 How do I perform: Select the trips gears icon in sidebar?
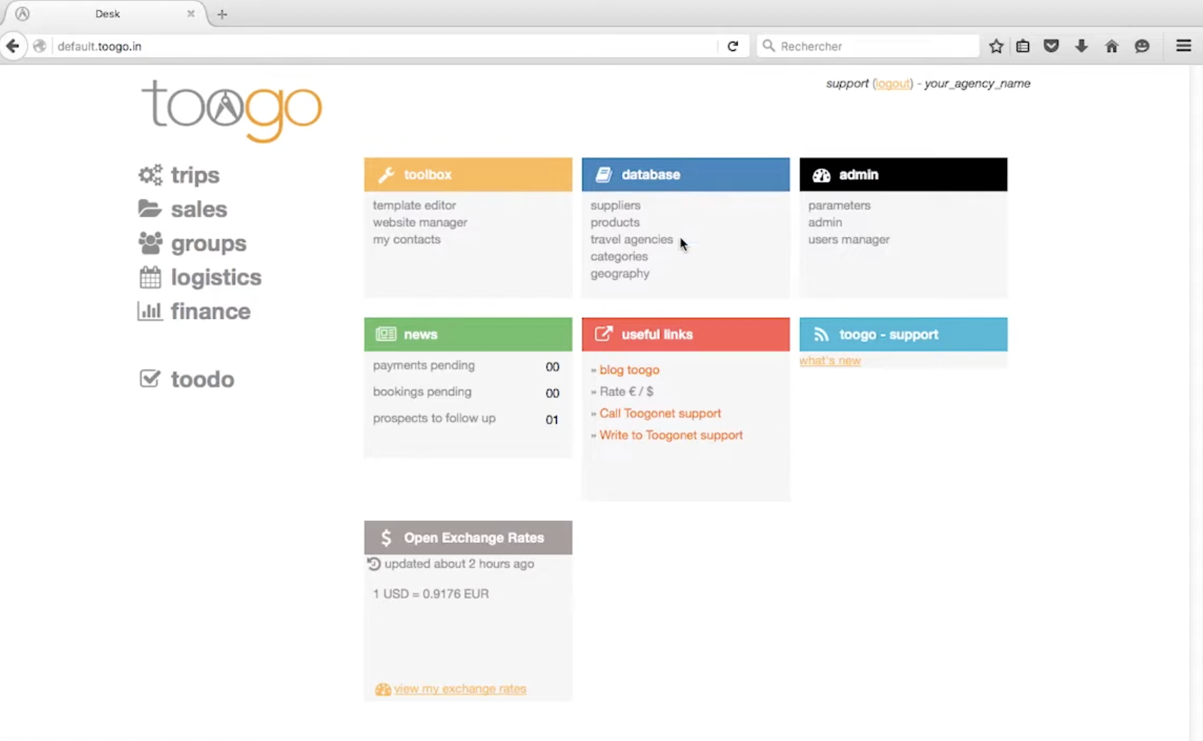click(x=149, y=175)
